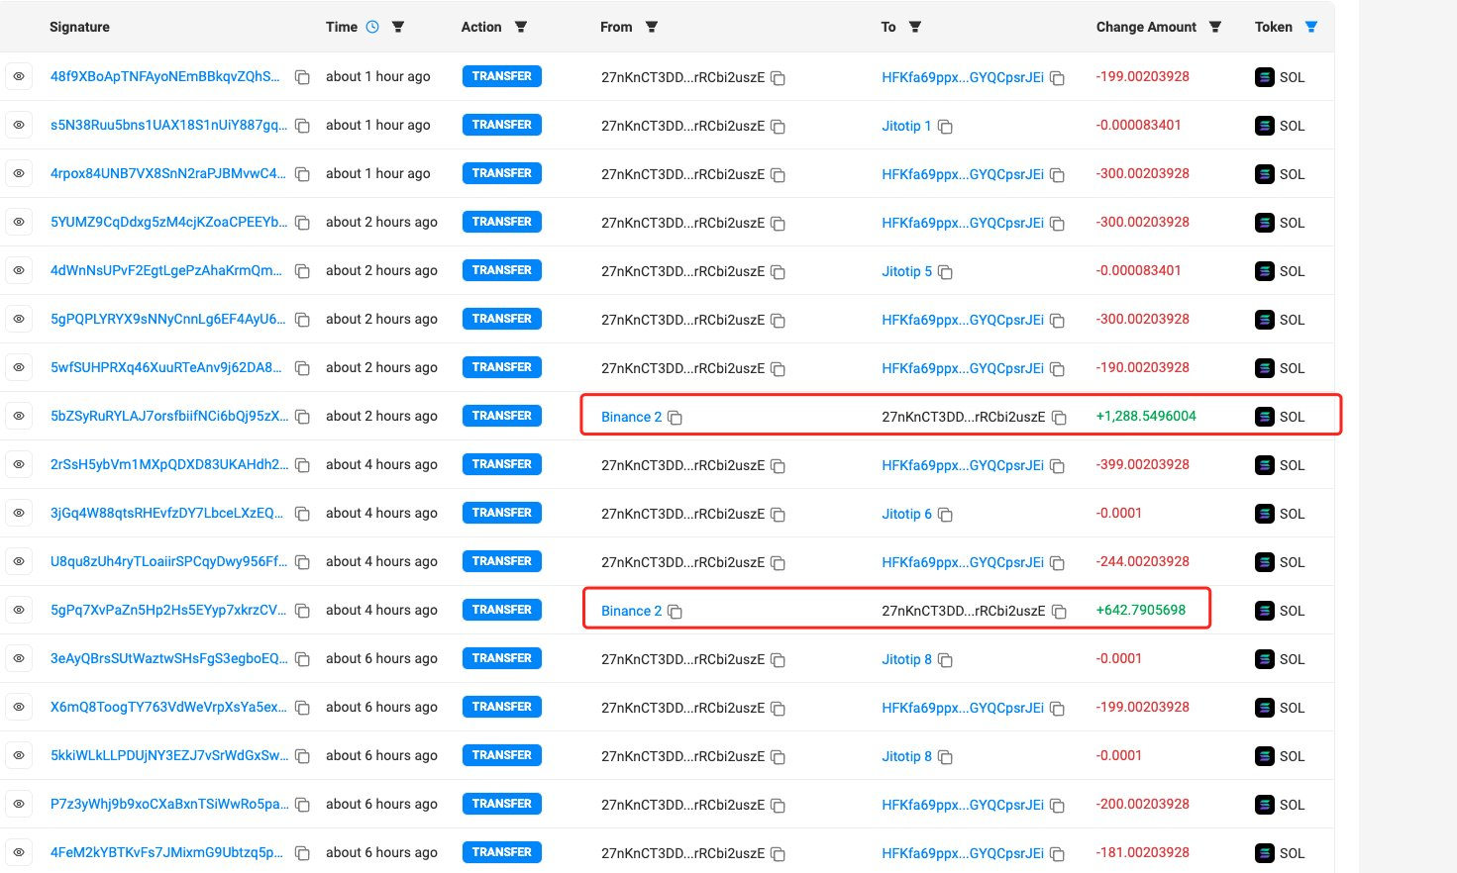1457x873 pixels.
Task: Open Binance 2 link in +1,288.5496004 row
Action: click(631, 417)
